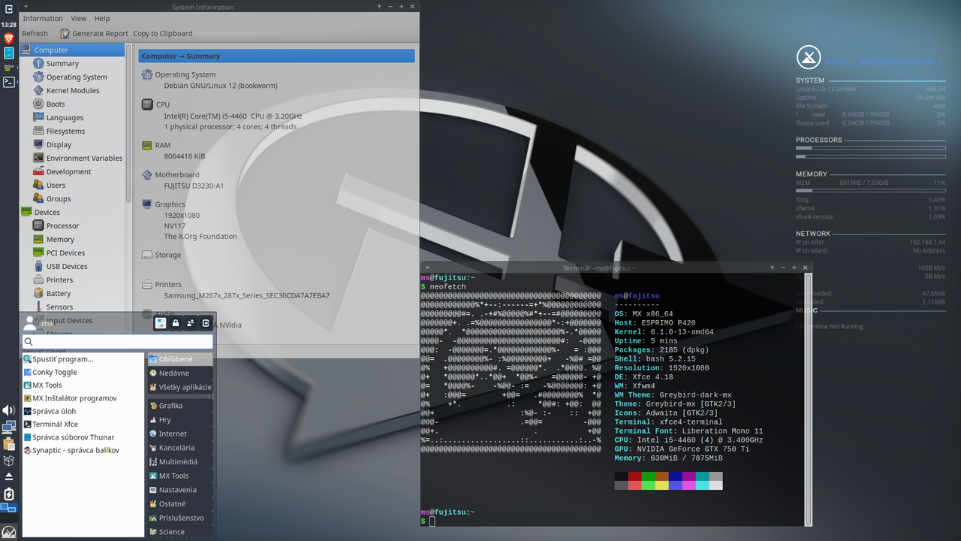The height and width of the screenshot is (541, 961).
Task: Open the Nastavenia category
Action: (180, 490)
